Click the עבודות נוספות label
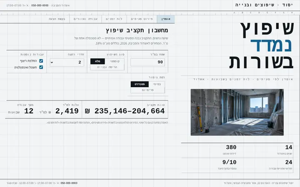The width and height of the screenshot is (300, 187). pyautogui.click(x=32, y=54)
